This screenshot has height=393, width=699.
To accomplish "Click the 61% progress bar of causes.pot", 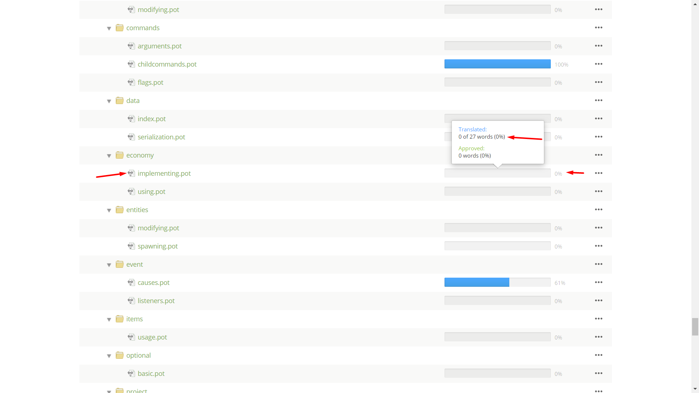I will point(497,282).
